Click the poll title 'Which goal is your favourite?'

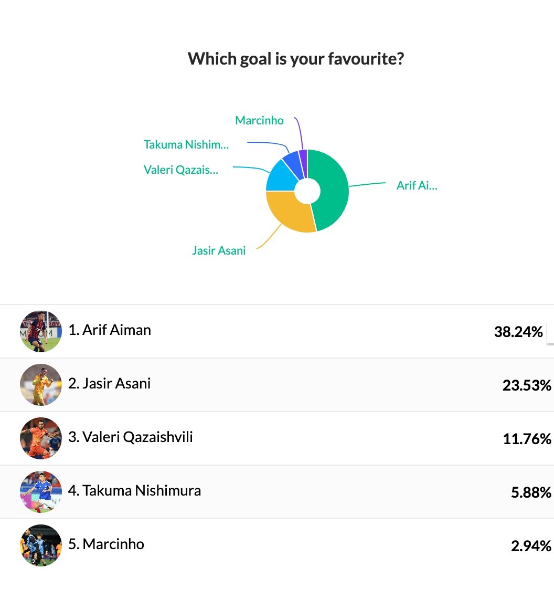pos(296,59)
